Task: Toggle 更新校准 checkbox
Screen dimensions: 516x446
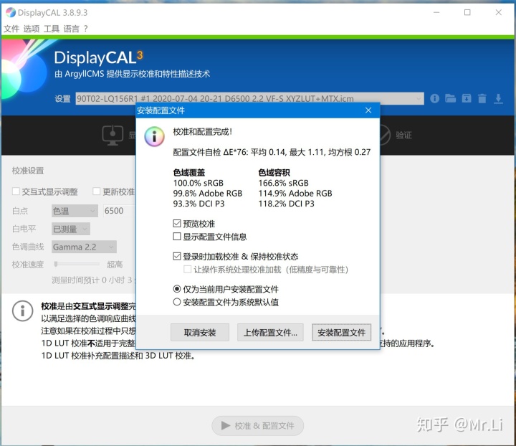Action: (97, 191)
